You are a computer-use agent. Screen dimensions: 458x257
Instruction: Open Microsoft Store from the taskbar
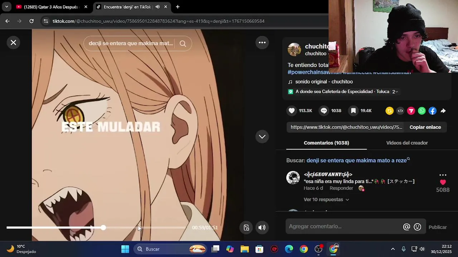[x=259, y=249]
